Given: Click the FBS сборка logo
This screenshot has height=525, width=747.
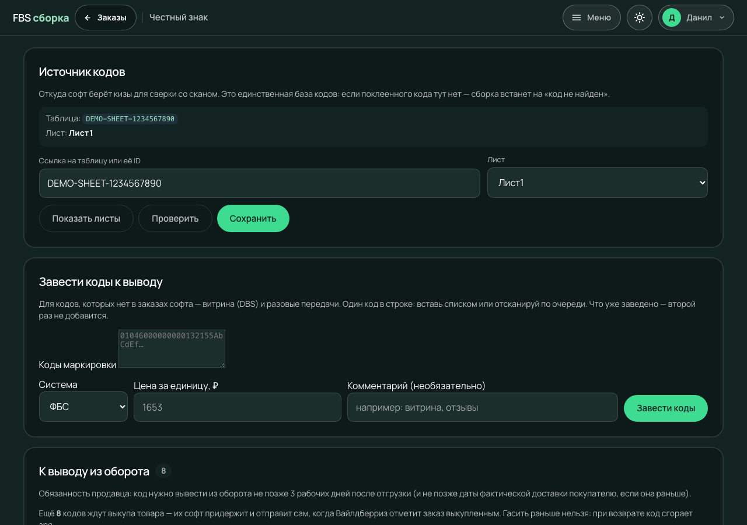Looking at the screenshot, I should [41, 17].
